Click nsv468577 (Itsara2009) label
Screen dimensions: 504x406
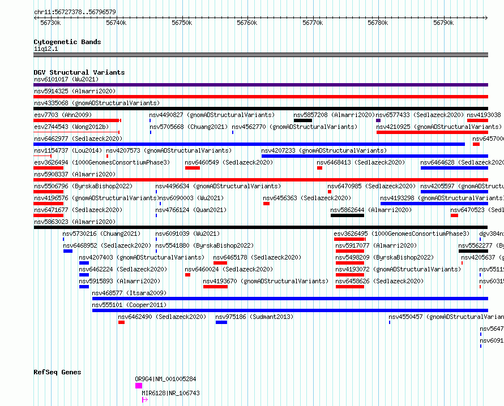tap(129, 293)
